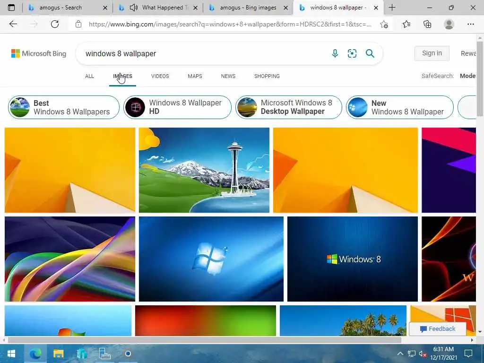
Task: Select the ALL search category
Action: tap(89, 76)
